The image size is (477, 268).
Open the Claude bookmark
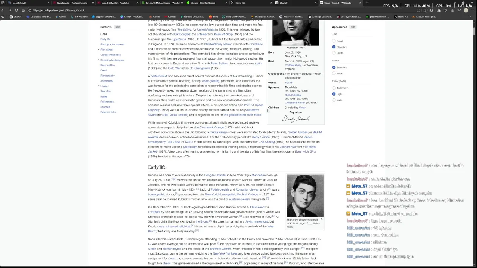154,17
